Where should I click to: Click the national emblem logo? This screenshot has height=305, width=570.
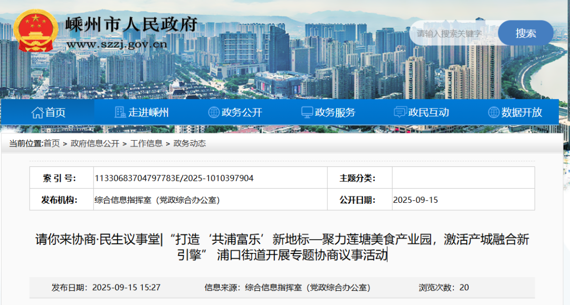36,29
